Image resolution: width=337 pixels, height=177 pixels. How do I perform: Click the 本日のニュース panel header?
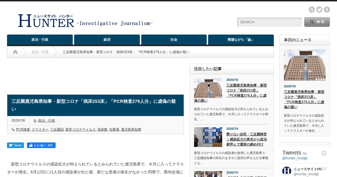(305, 40)
